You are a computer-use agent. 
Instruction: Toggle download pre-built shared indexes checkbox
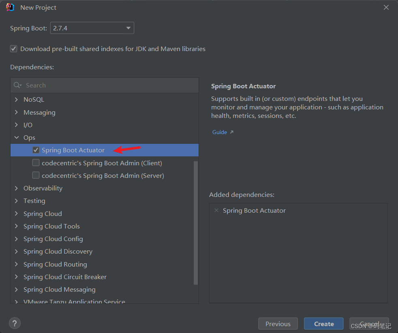click(x=14, y=49)
